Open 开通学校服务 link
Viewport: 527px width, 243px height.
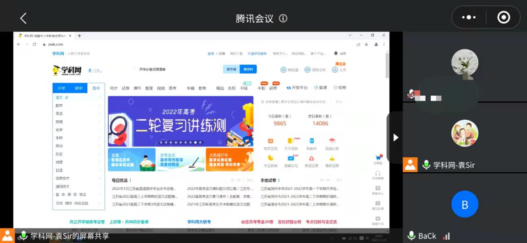click(x=257, y=53)
